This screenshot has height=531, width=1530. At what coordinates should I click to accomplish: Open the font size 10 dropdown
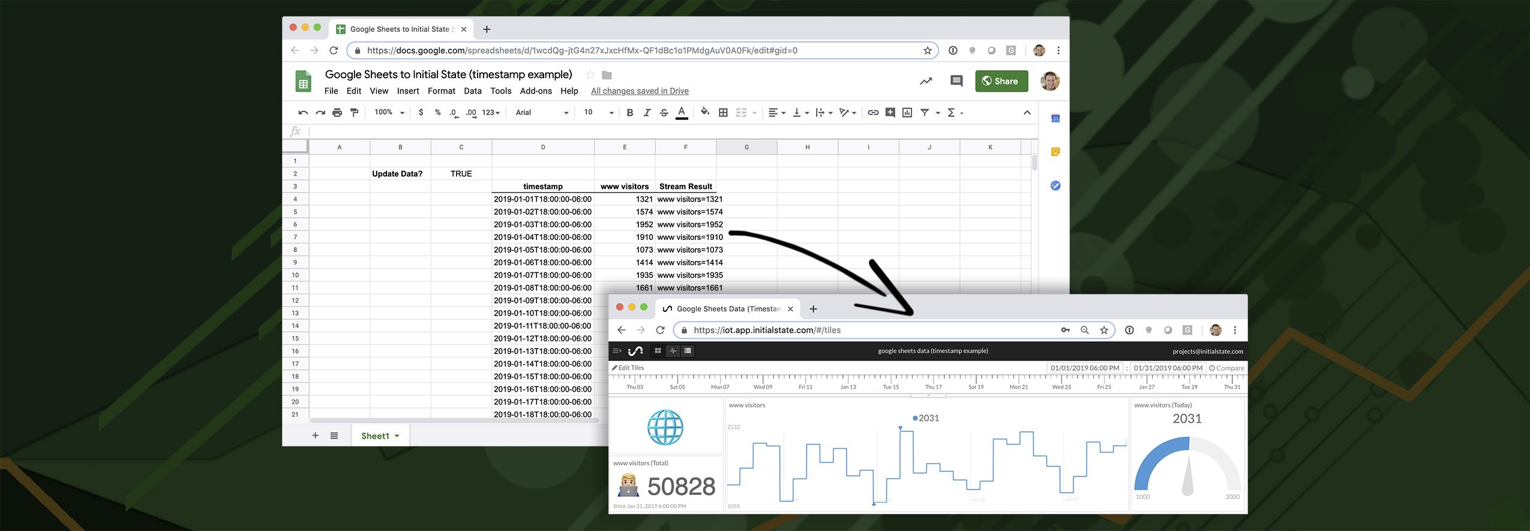599,113
